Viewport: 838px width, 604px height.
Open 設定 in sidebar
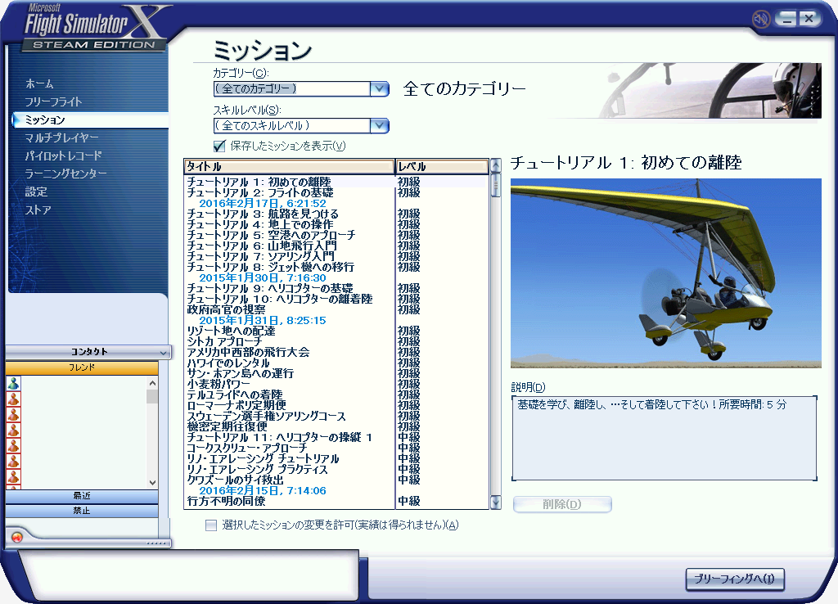coord(36,192)
